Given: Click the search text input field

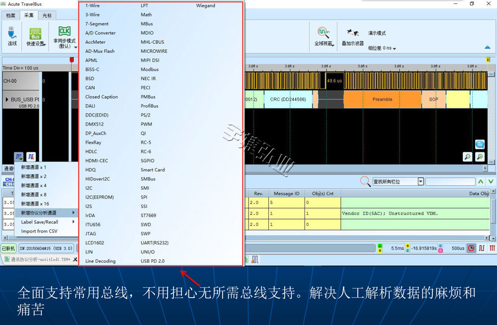Looking at the screenshot, I should 450,182.
